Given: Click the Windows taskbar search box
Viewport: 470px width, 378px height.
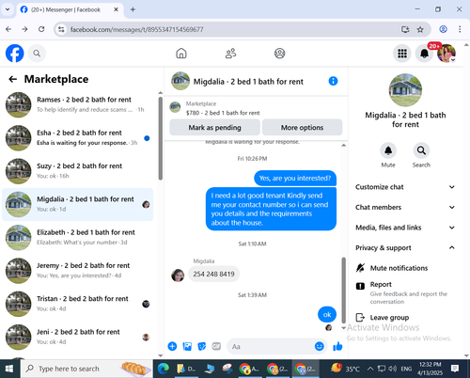Looking at the screenshot, I should click(x=86, y=369).
